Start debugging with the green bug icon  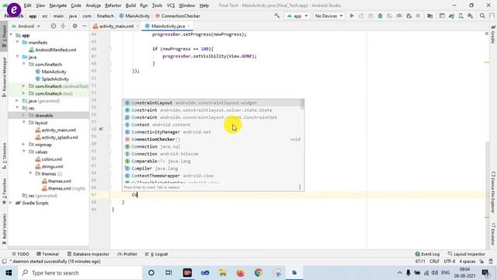[x=380, y=16]
